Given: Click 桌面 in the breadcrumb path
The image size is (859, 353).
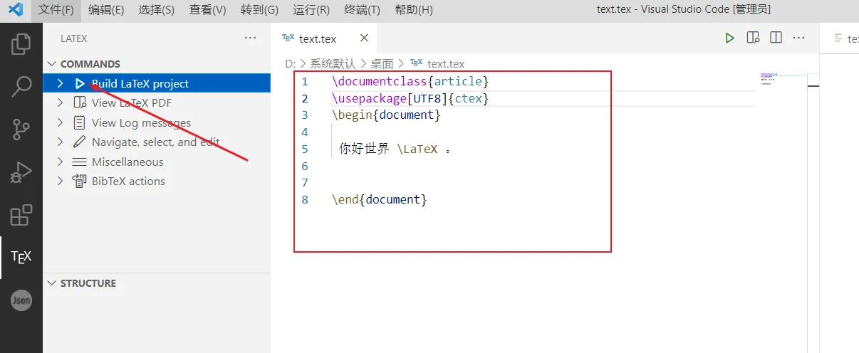Looking at the screenshot, I should pos(382,63).
